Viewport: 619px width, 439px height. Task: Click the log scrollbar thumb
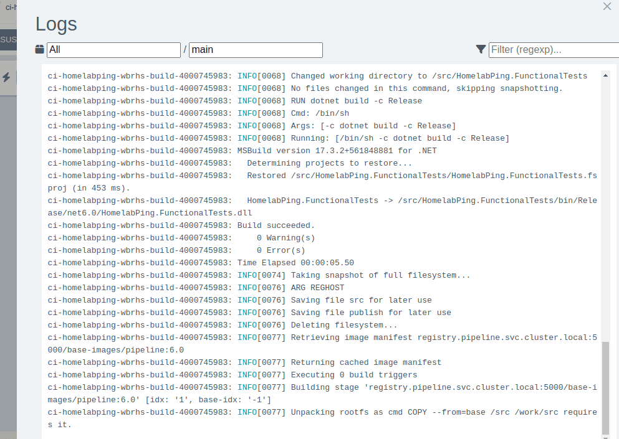[605, 386]
